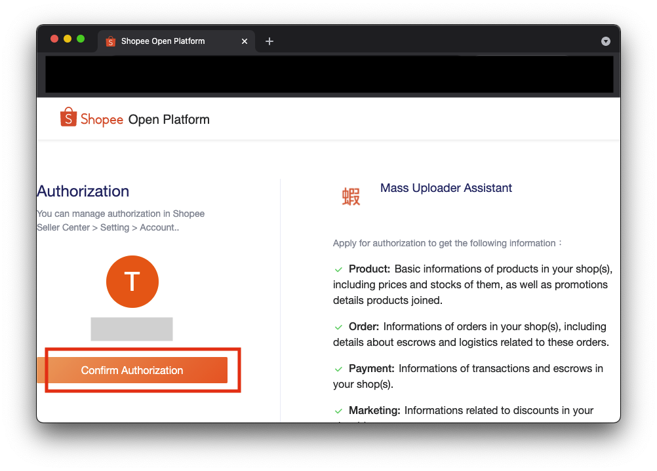Click the green checkmark beside Payment
This screenshot has height=471, width=657.
[x=338, y=369]
